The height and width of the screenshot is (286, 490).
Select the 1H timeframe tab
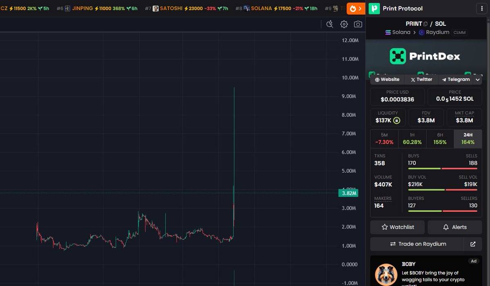412,139
